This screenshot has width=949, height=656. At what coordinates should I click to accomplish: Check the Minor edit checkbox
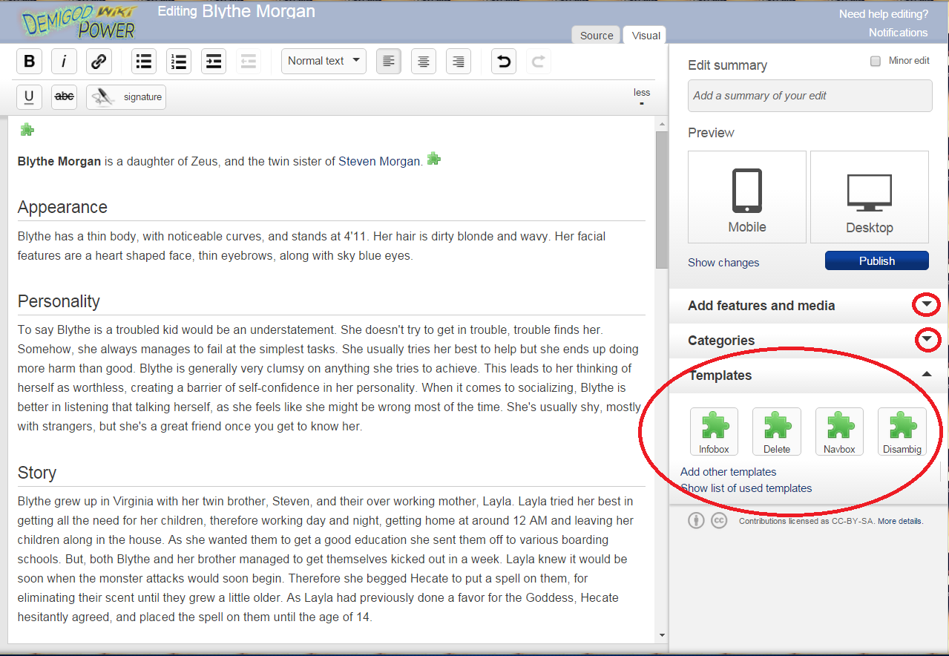pyautogui.click(x=876, y=61)
